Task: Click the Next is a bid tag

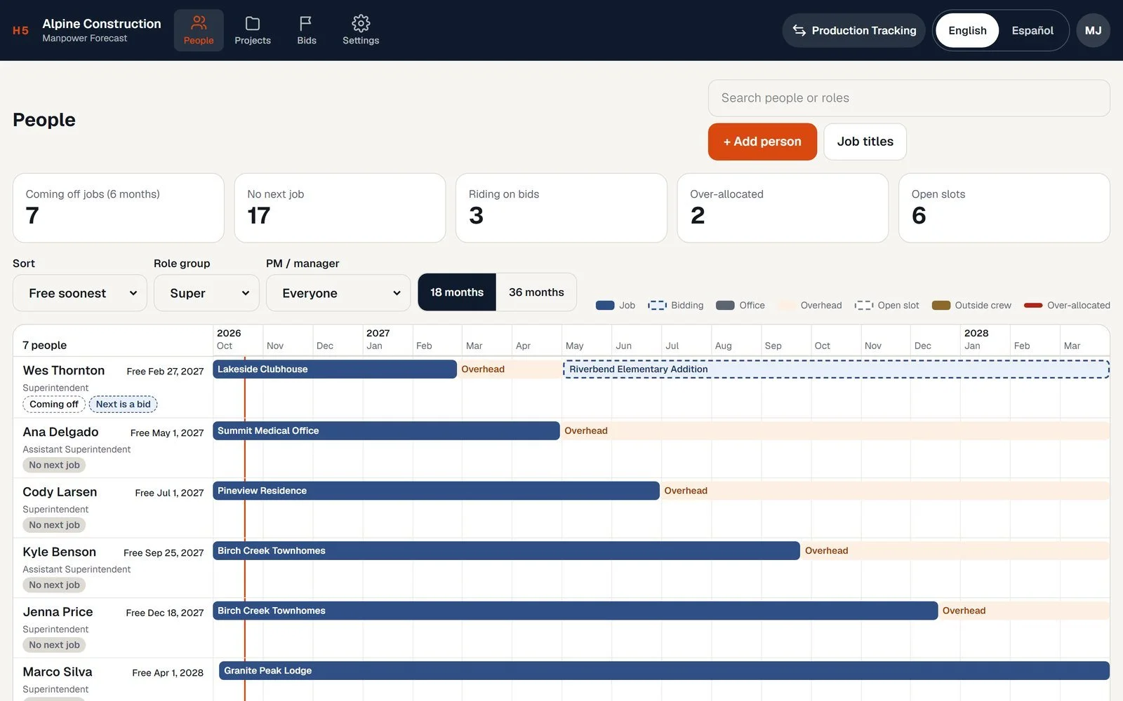Action: [x=124, y=404]
